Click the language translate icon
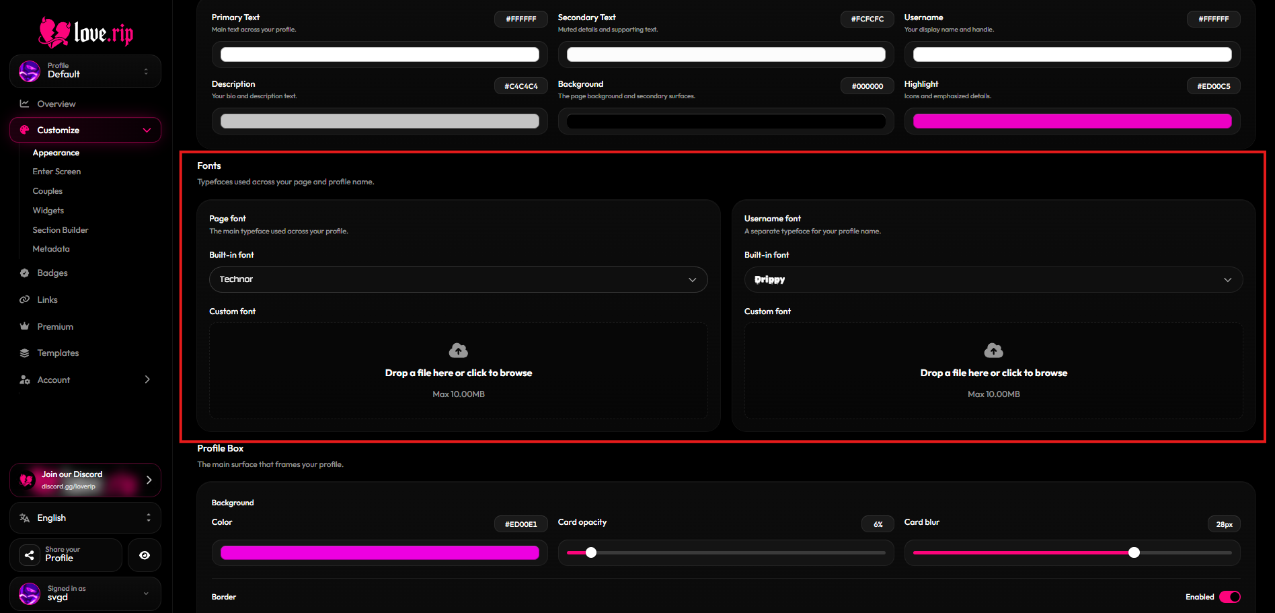Viewport: 1275px width, 613px height. click(x=25, y=518)
